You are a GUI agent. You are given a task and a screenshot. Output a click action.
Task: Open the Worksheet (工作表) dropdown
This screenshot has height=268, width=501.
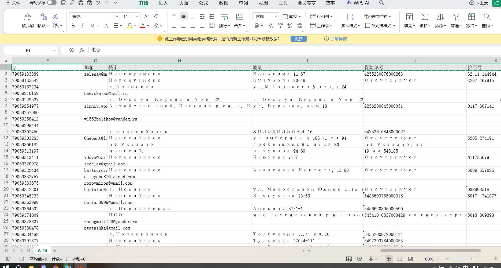(321, 26)
